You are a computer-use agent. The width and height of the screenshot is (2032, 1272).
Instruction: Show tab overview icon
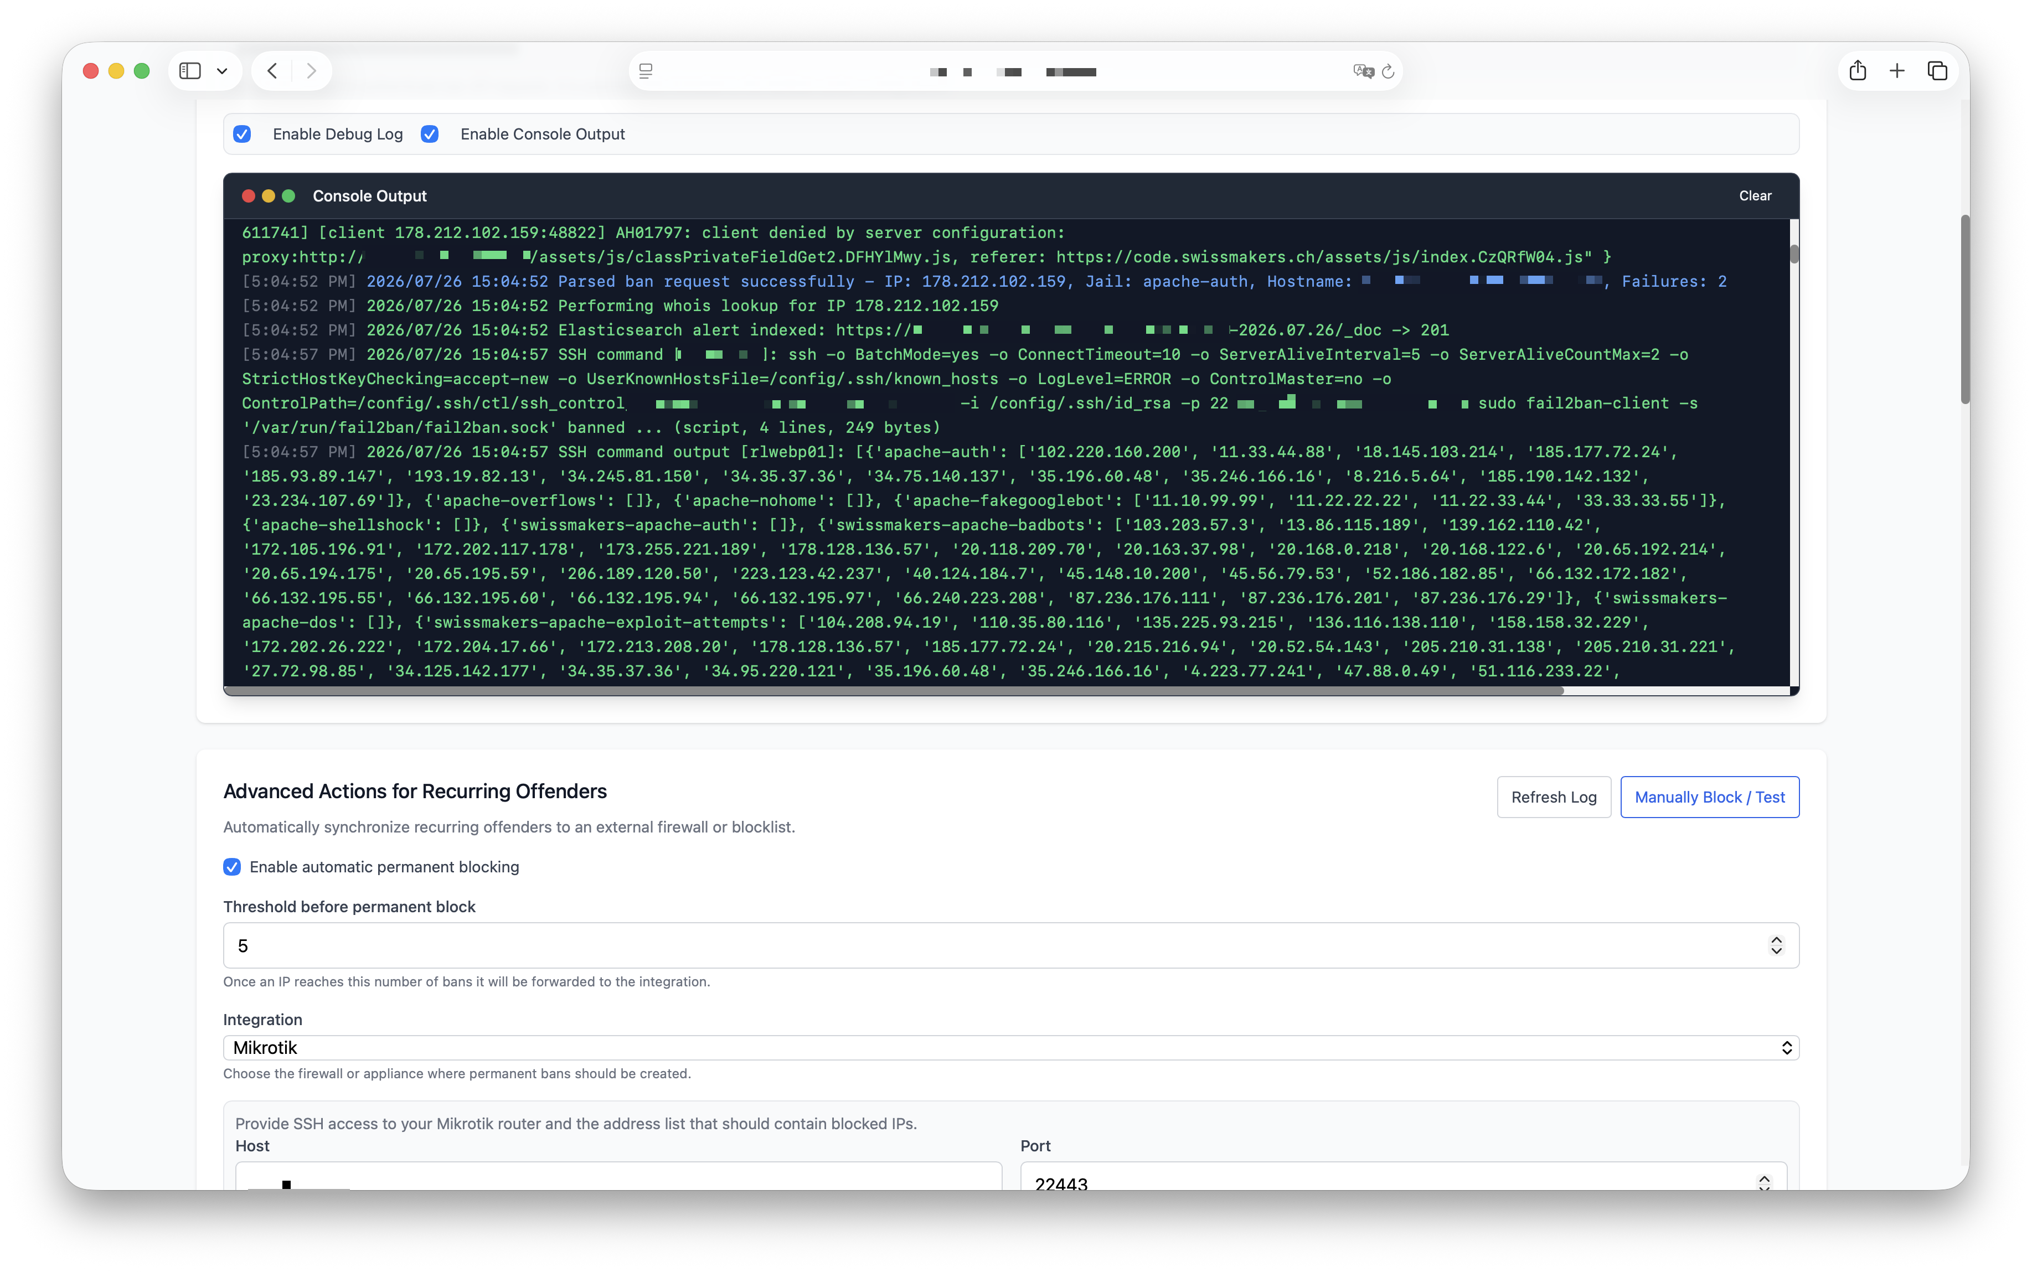click(x=1937, y=71)
